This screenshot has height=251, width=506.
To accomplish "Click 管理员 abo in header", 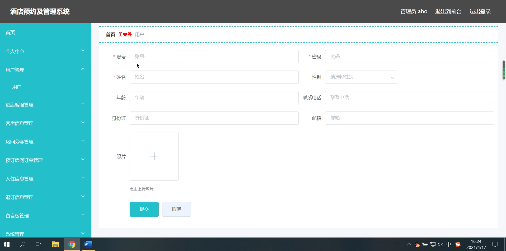I will pyautogui.click(x=414, y=11).
